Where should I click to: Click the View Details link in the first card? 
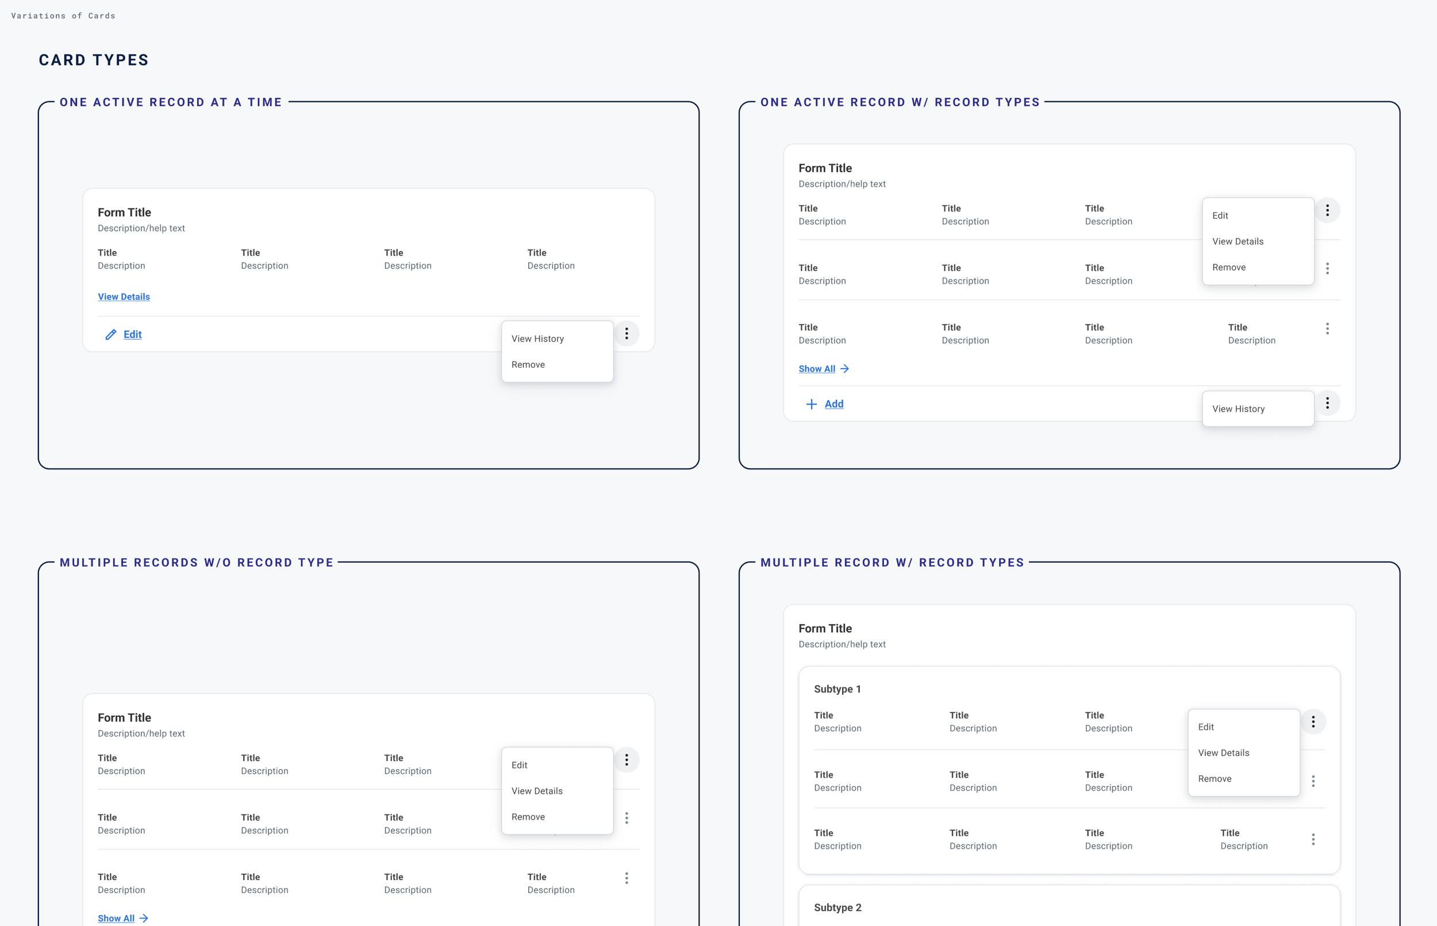[124, 297]
